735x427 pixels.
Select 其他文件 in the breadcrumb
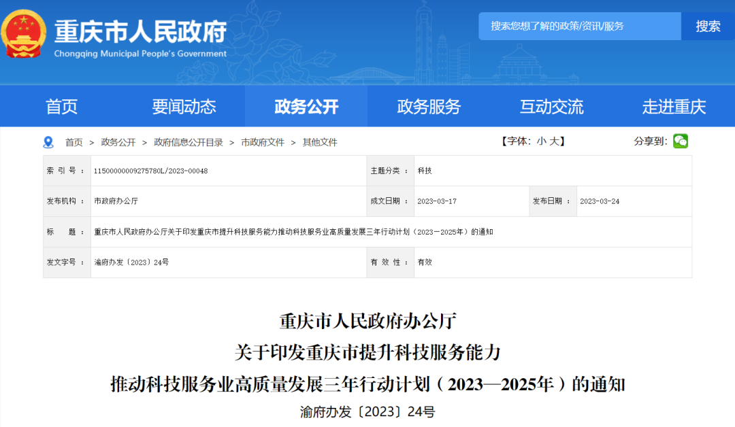pos(320,143)
